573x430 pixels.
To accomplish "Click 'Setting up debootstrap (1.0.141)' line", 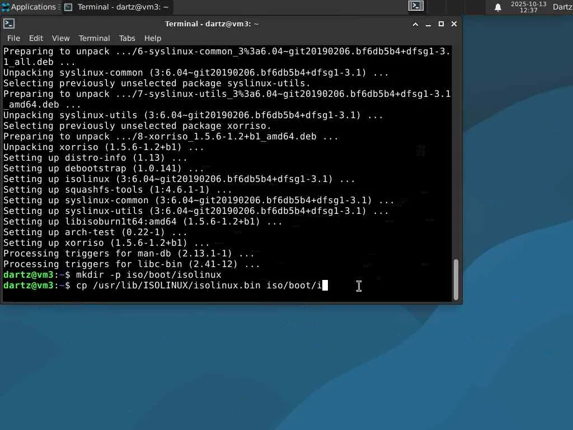I will pos(104,168).
